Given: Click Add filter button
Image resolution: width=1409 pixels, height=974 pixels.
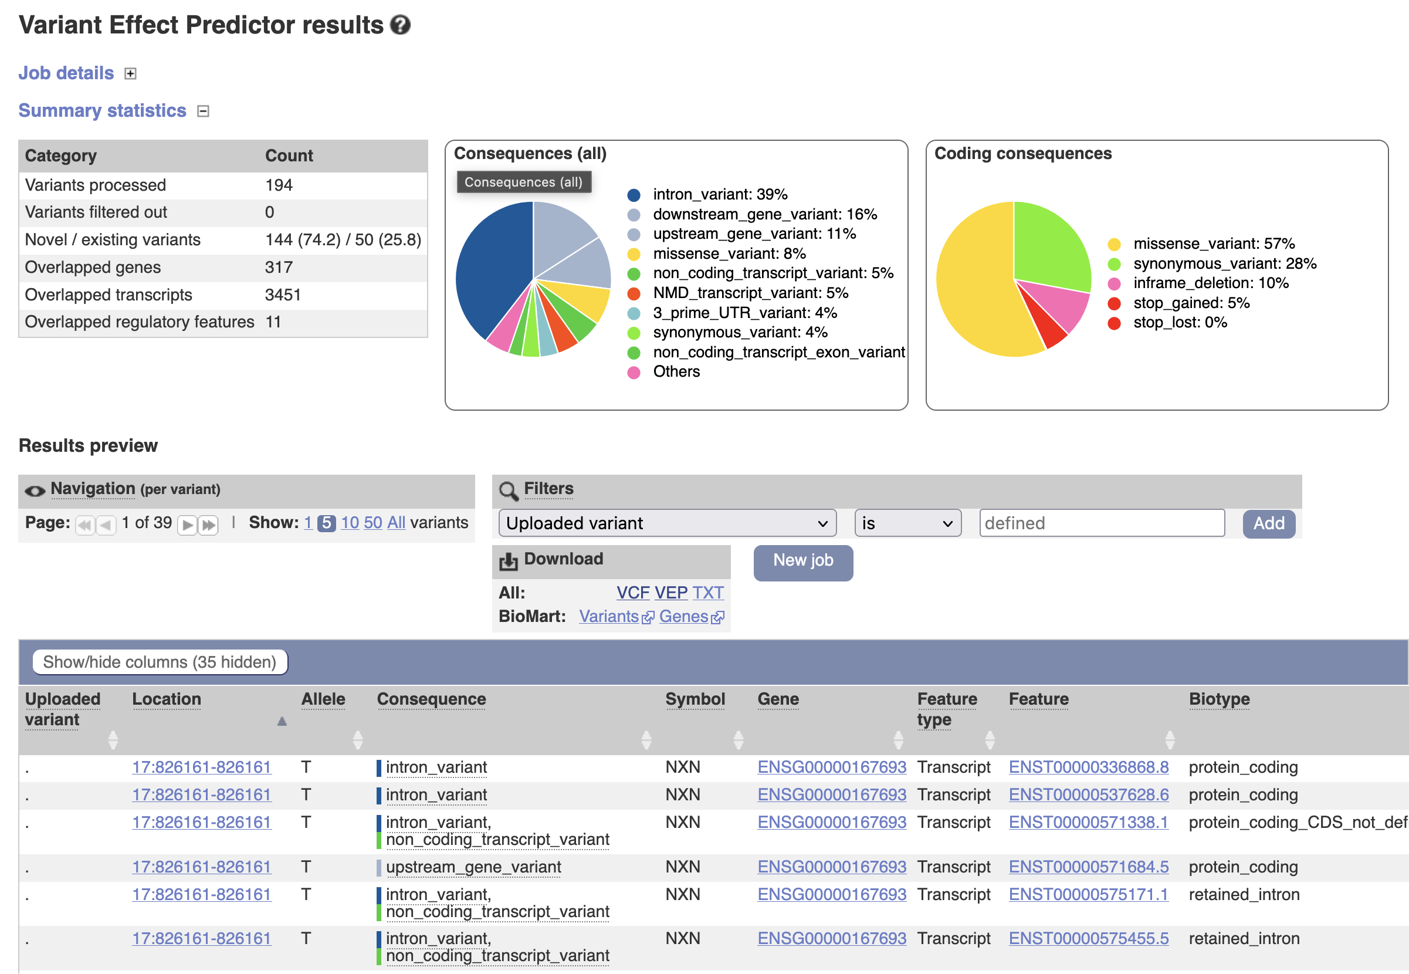Looking at the screenshot, I should (x=1268, y=523).
